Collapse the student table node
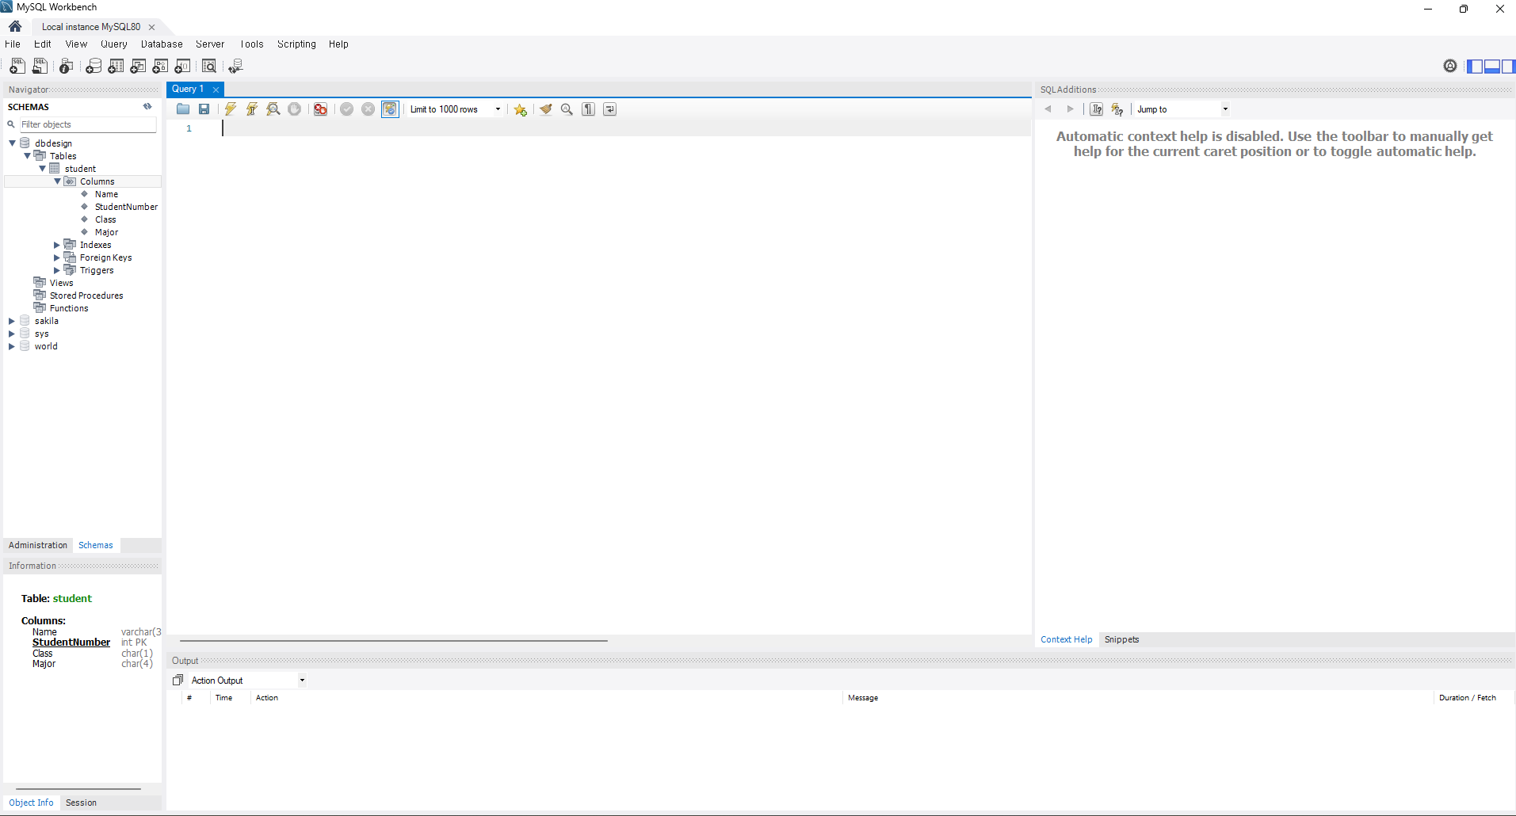 [x=42, y=169]
